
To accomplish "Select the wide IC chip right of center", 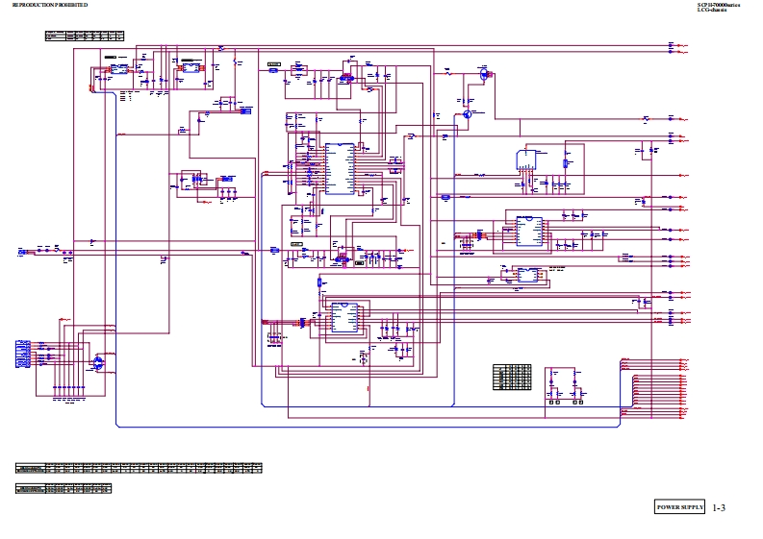I will [526, 232].
